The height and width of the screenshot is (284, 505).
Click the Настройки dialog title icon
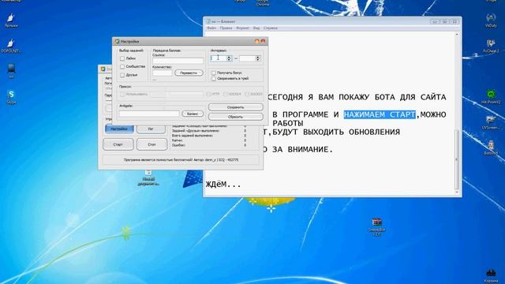118,41
